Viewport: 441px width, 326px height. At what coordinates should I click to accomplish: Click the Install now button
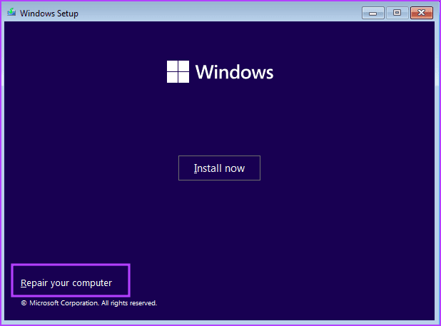coord(219,168)
